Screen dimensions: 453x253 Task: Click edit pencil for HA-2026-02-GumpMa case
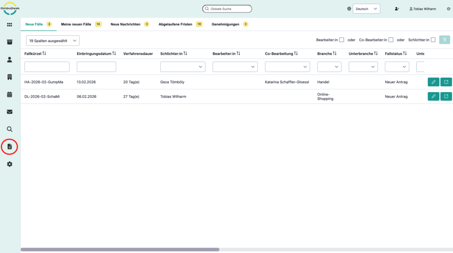click(434, 82)
